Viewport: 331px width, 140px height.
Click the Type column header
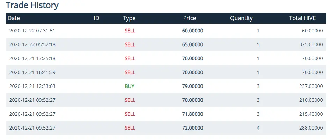pyautogui.click(x=129, y=18)
